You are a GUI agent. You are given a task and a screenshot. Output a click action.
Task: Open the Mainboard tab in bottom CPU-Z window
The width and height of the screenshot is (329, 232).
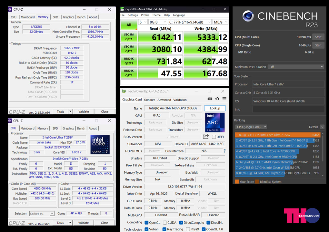click(x=27, y=128)
